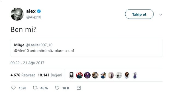This screenshot has height=98, width=173.
Task: Open alex's profile picture
Action: click(x=17, y=14)
